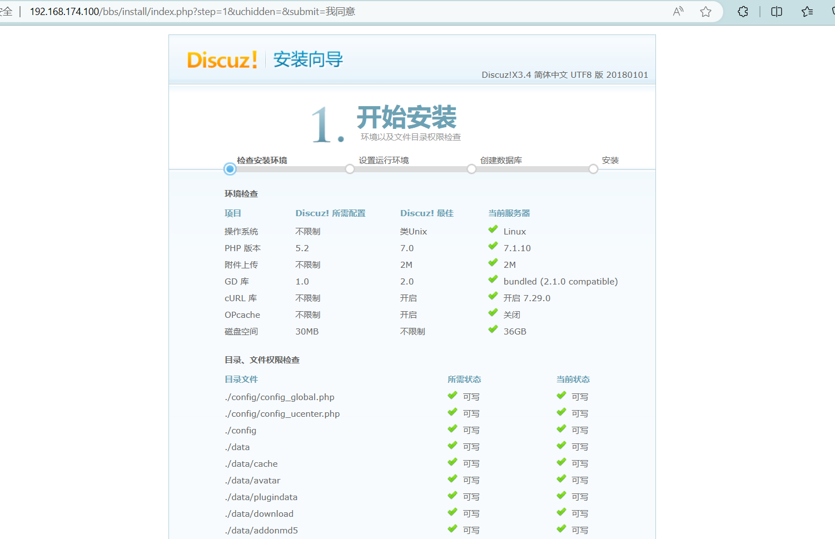Click the green check beside 开启 7.29.0
The height and width of the screenshot is (539, 835).
pos(493,296)
